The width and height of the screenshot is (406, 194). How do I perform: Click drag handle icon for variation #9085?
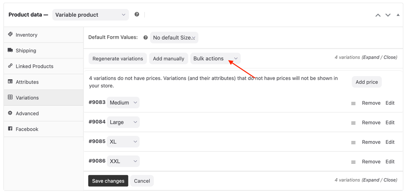[x=353, y=143]
